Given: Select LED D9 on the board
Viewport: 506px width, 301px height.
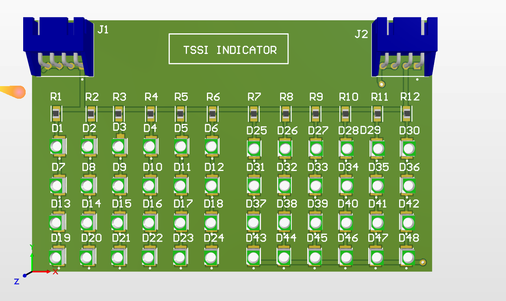Looking at the screenshot, I should [x=119, y=186].
